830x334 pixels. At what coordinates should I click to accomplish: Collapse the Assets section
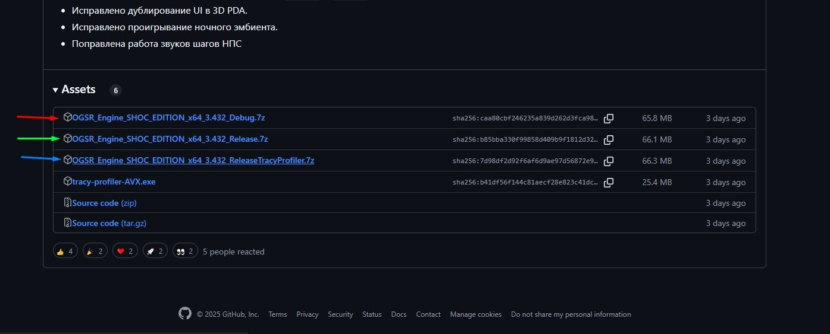[x=74, y=90]
